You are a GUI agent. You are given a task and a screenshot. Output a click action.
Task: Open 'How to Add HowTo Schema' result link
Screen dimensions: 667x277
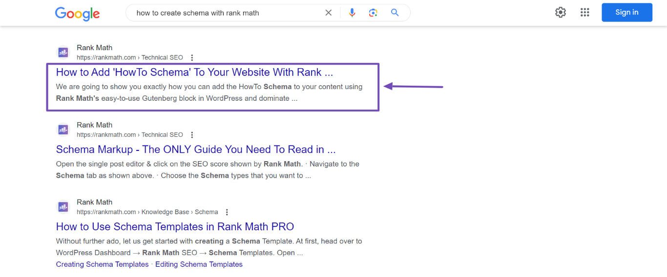coord(194,72)
